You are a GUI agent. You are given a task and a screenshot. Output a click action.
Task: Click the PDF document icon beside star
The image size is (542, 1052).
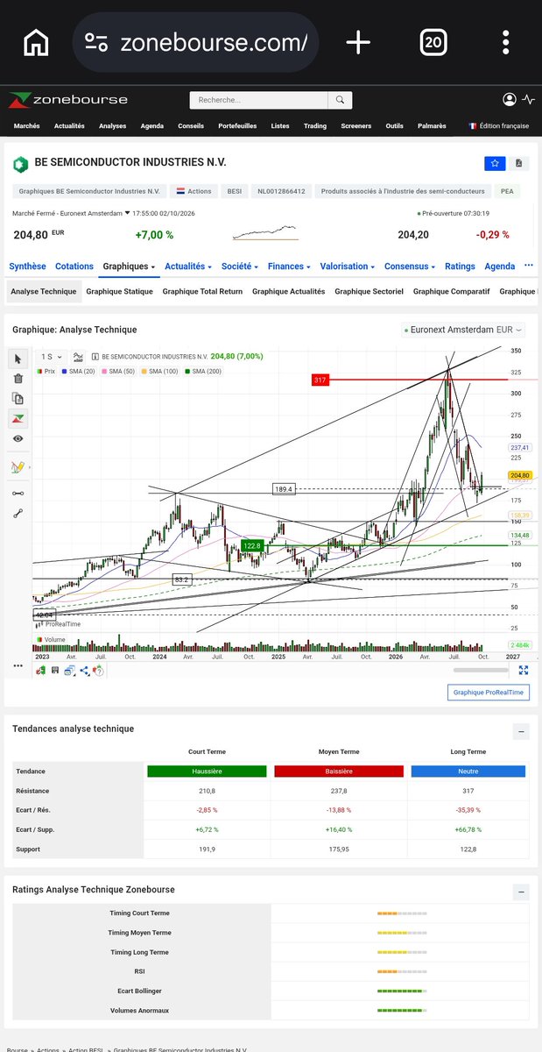pyautogui.click(x=519, y=163)
